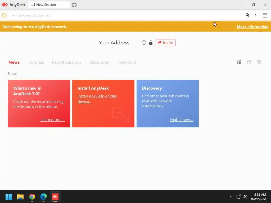This screenshot has width=271, height=203.
Task: Click AnyDesk icon in taskbar
Action: pos(55,197)
